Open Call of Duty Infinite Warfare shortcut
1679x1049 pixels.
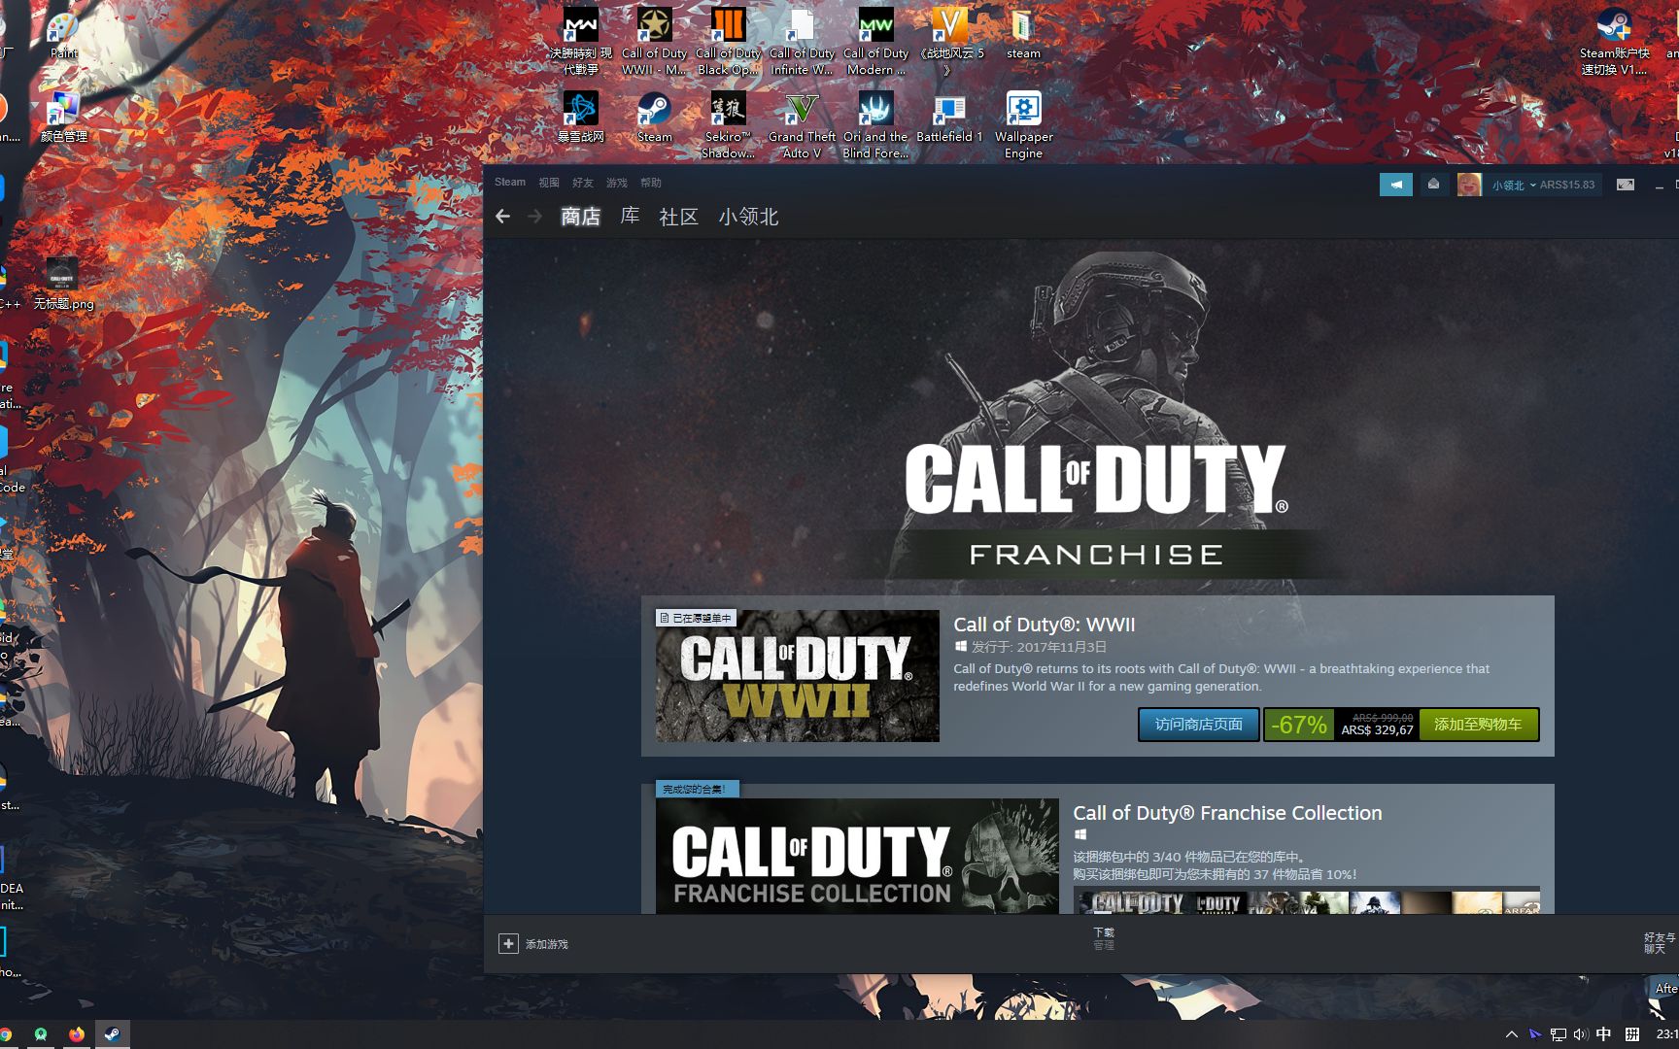click(x=802, y=42)
